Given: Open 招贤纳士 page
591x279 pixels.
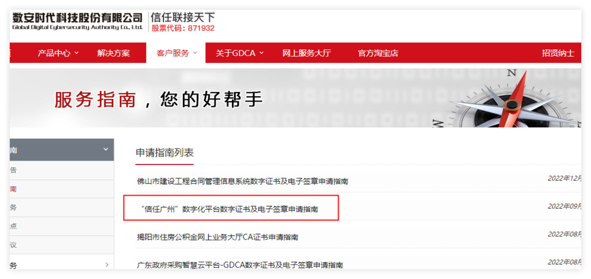Looking at the screenshot, I should coord(558,53).
